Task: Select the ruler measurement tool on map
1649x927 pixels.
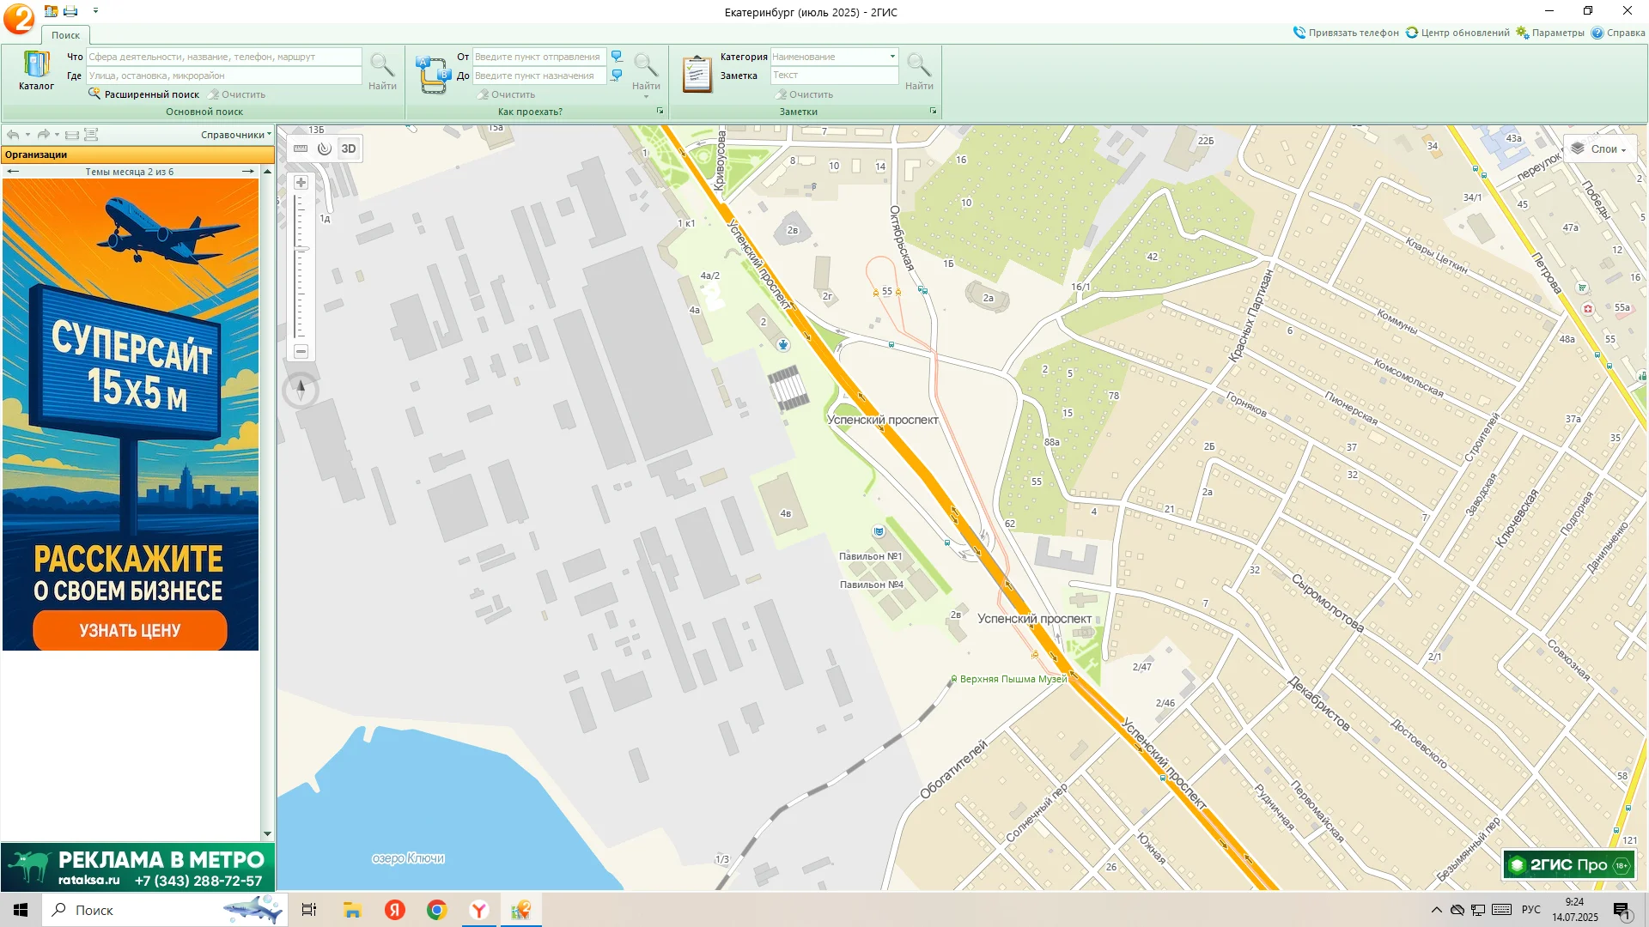Action: pos(301,148)
